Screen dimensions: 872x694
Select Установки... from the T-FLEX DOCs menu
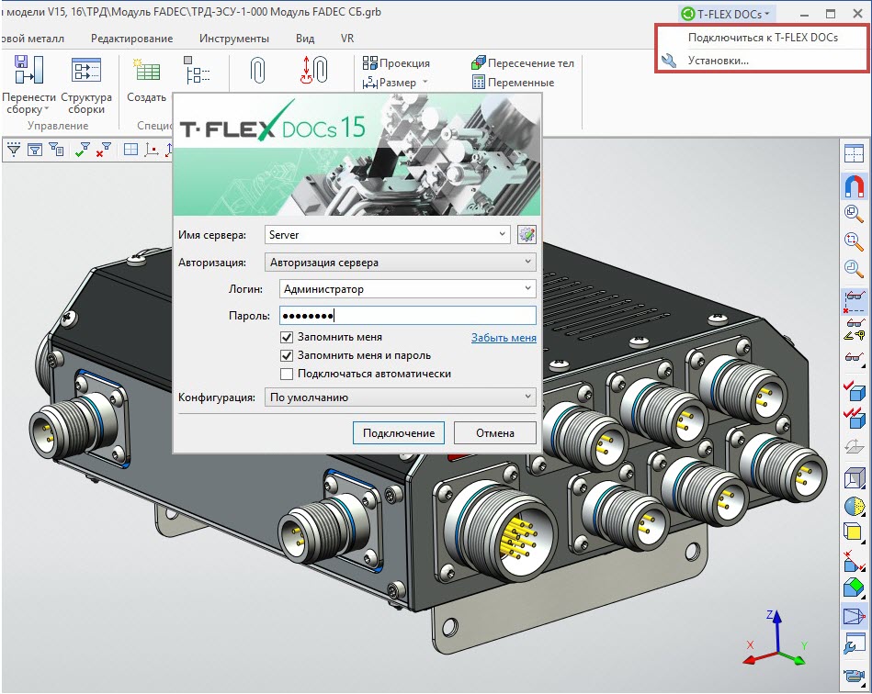[x=719, y=61]
